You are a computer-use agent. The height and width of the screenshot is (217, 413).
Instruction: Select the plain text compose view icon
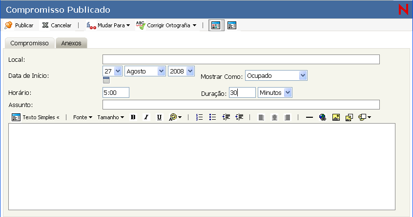pos(232,25)
